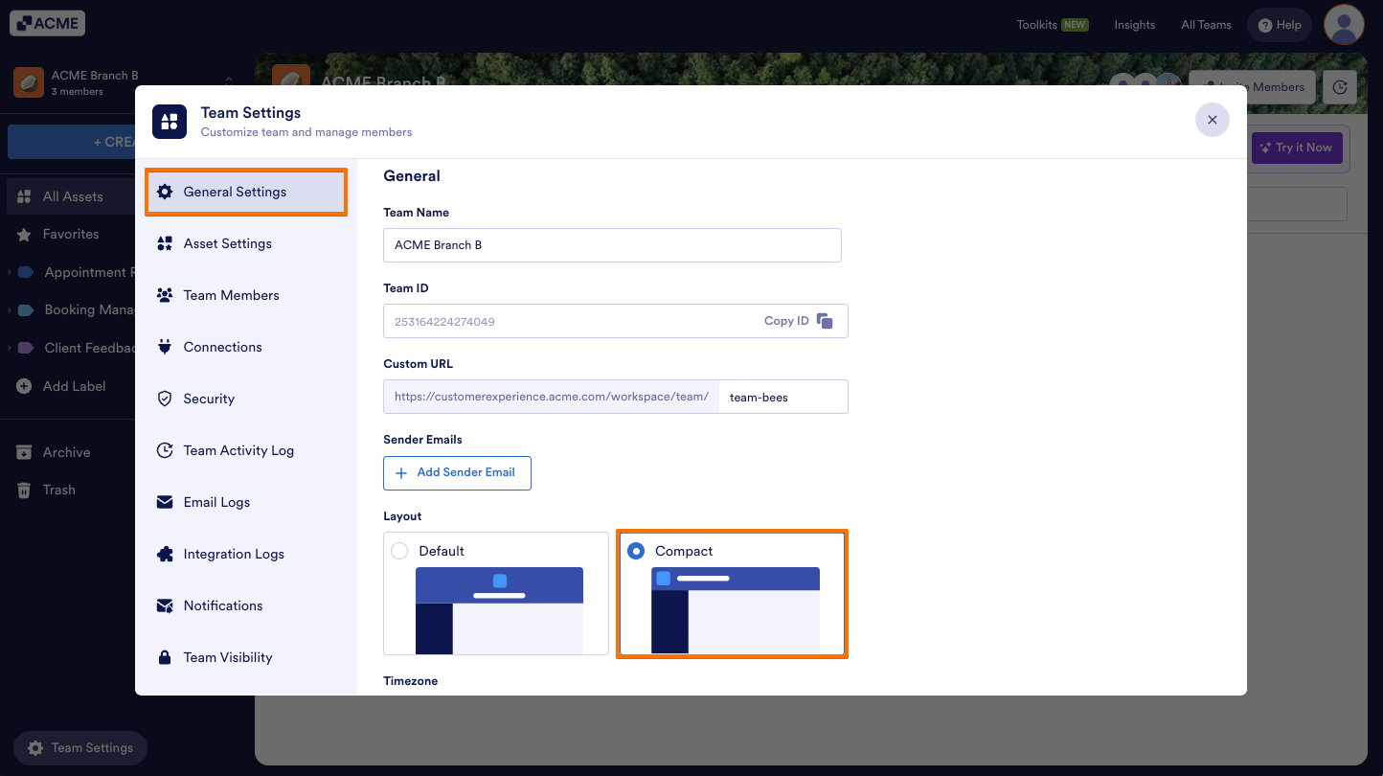Open All Teams in the top navigation
The height and width of the screenshot is (776, 1383).
(x=1206, y=25)
